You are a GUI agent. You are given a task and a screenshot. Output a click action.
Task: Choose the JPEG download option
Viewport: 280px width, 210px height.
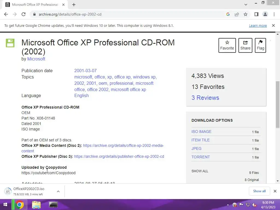(x=196, y=148)
